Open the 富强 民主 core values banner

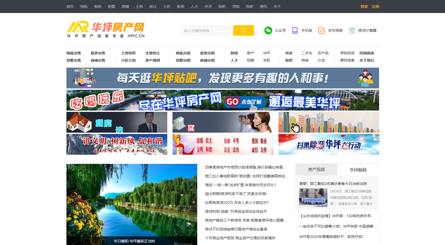pos(223,144)
